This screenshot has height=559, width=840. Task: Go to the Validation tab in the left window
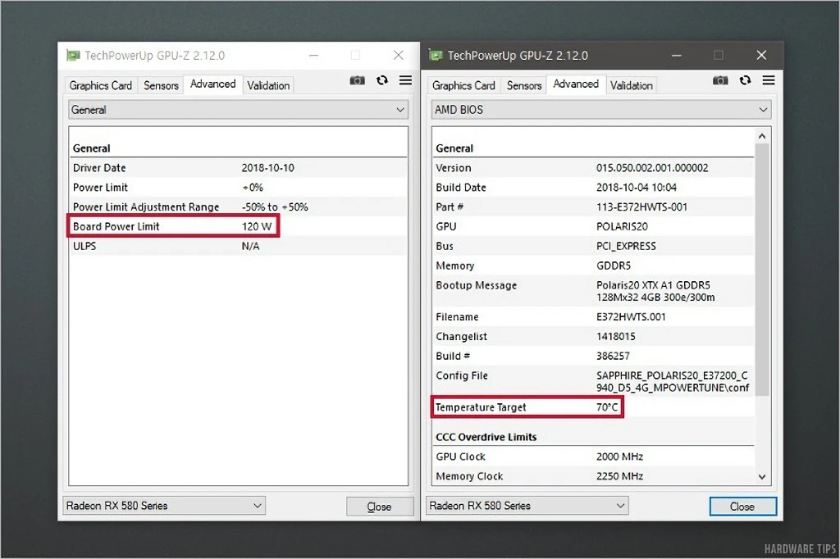coord(268,86)
